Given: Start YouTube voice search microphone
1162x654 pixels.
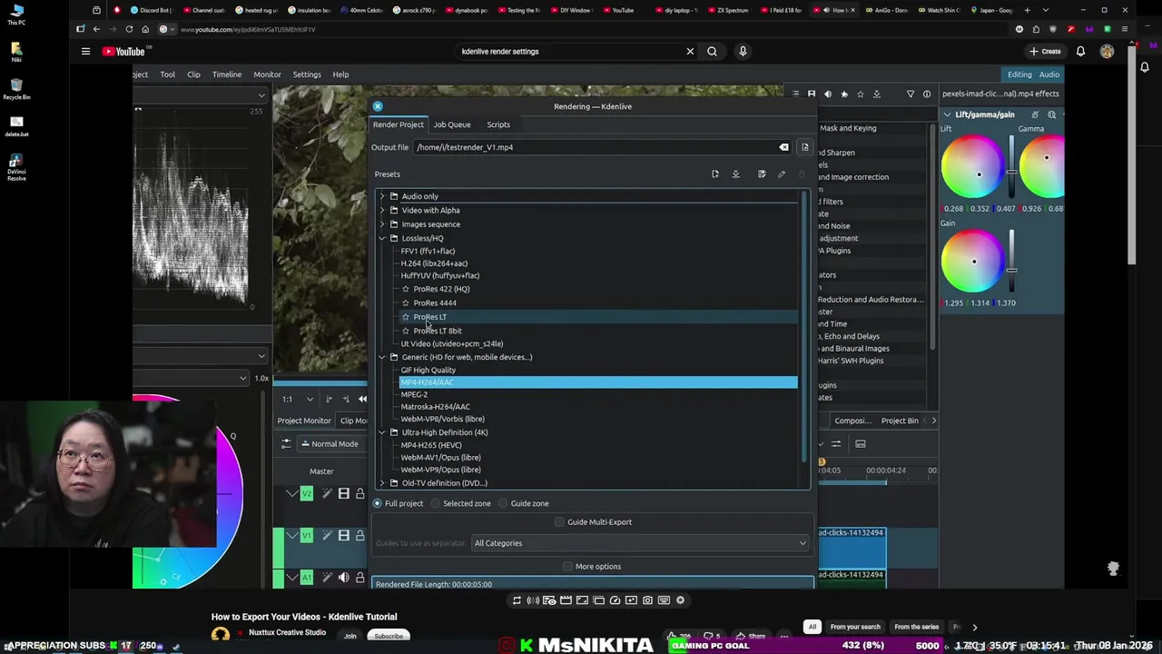Looking at the screenshot, I should click(x=743, y=52).
